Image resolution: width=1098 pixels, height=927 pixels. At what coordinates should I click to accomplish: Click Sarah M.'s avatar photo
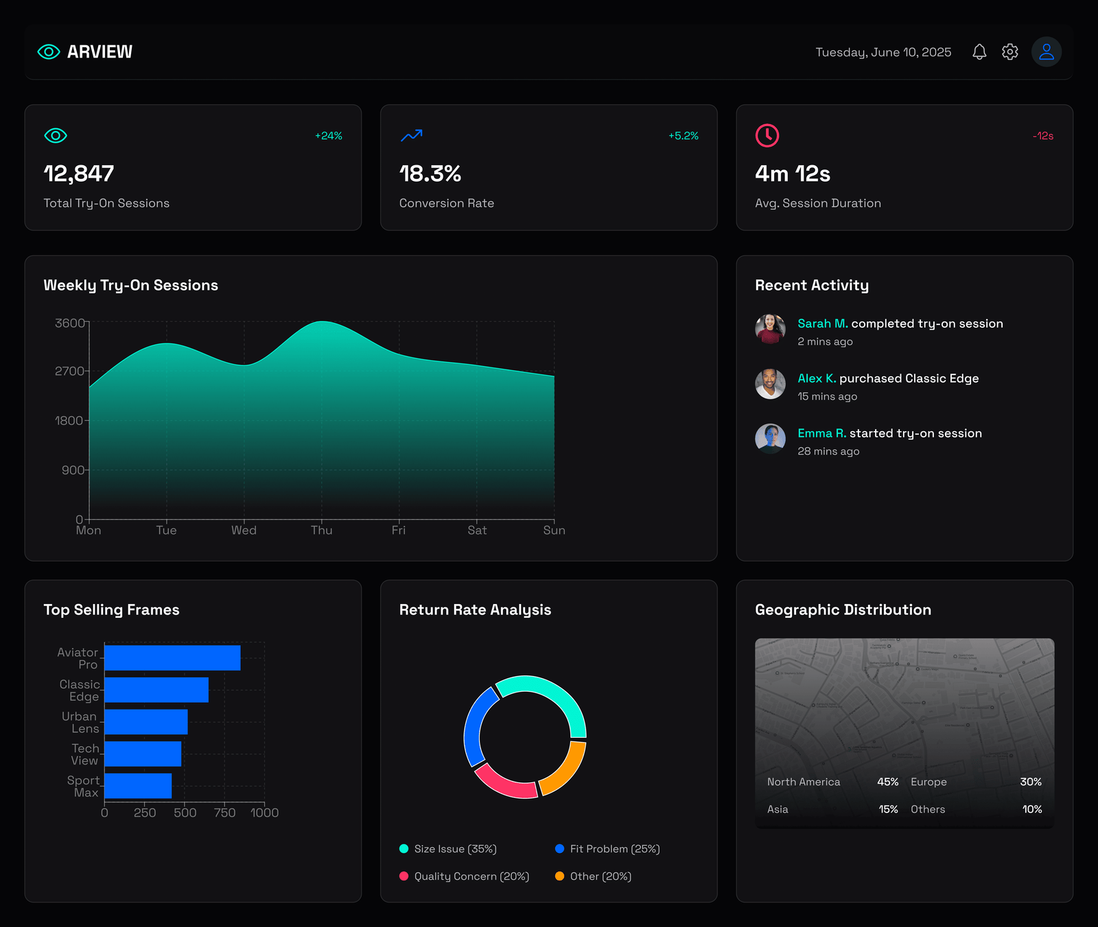[x=770, y=329]
